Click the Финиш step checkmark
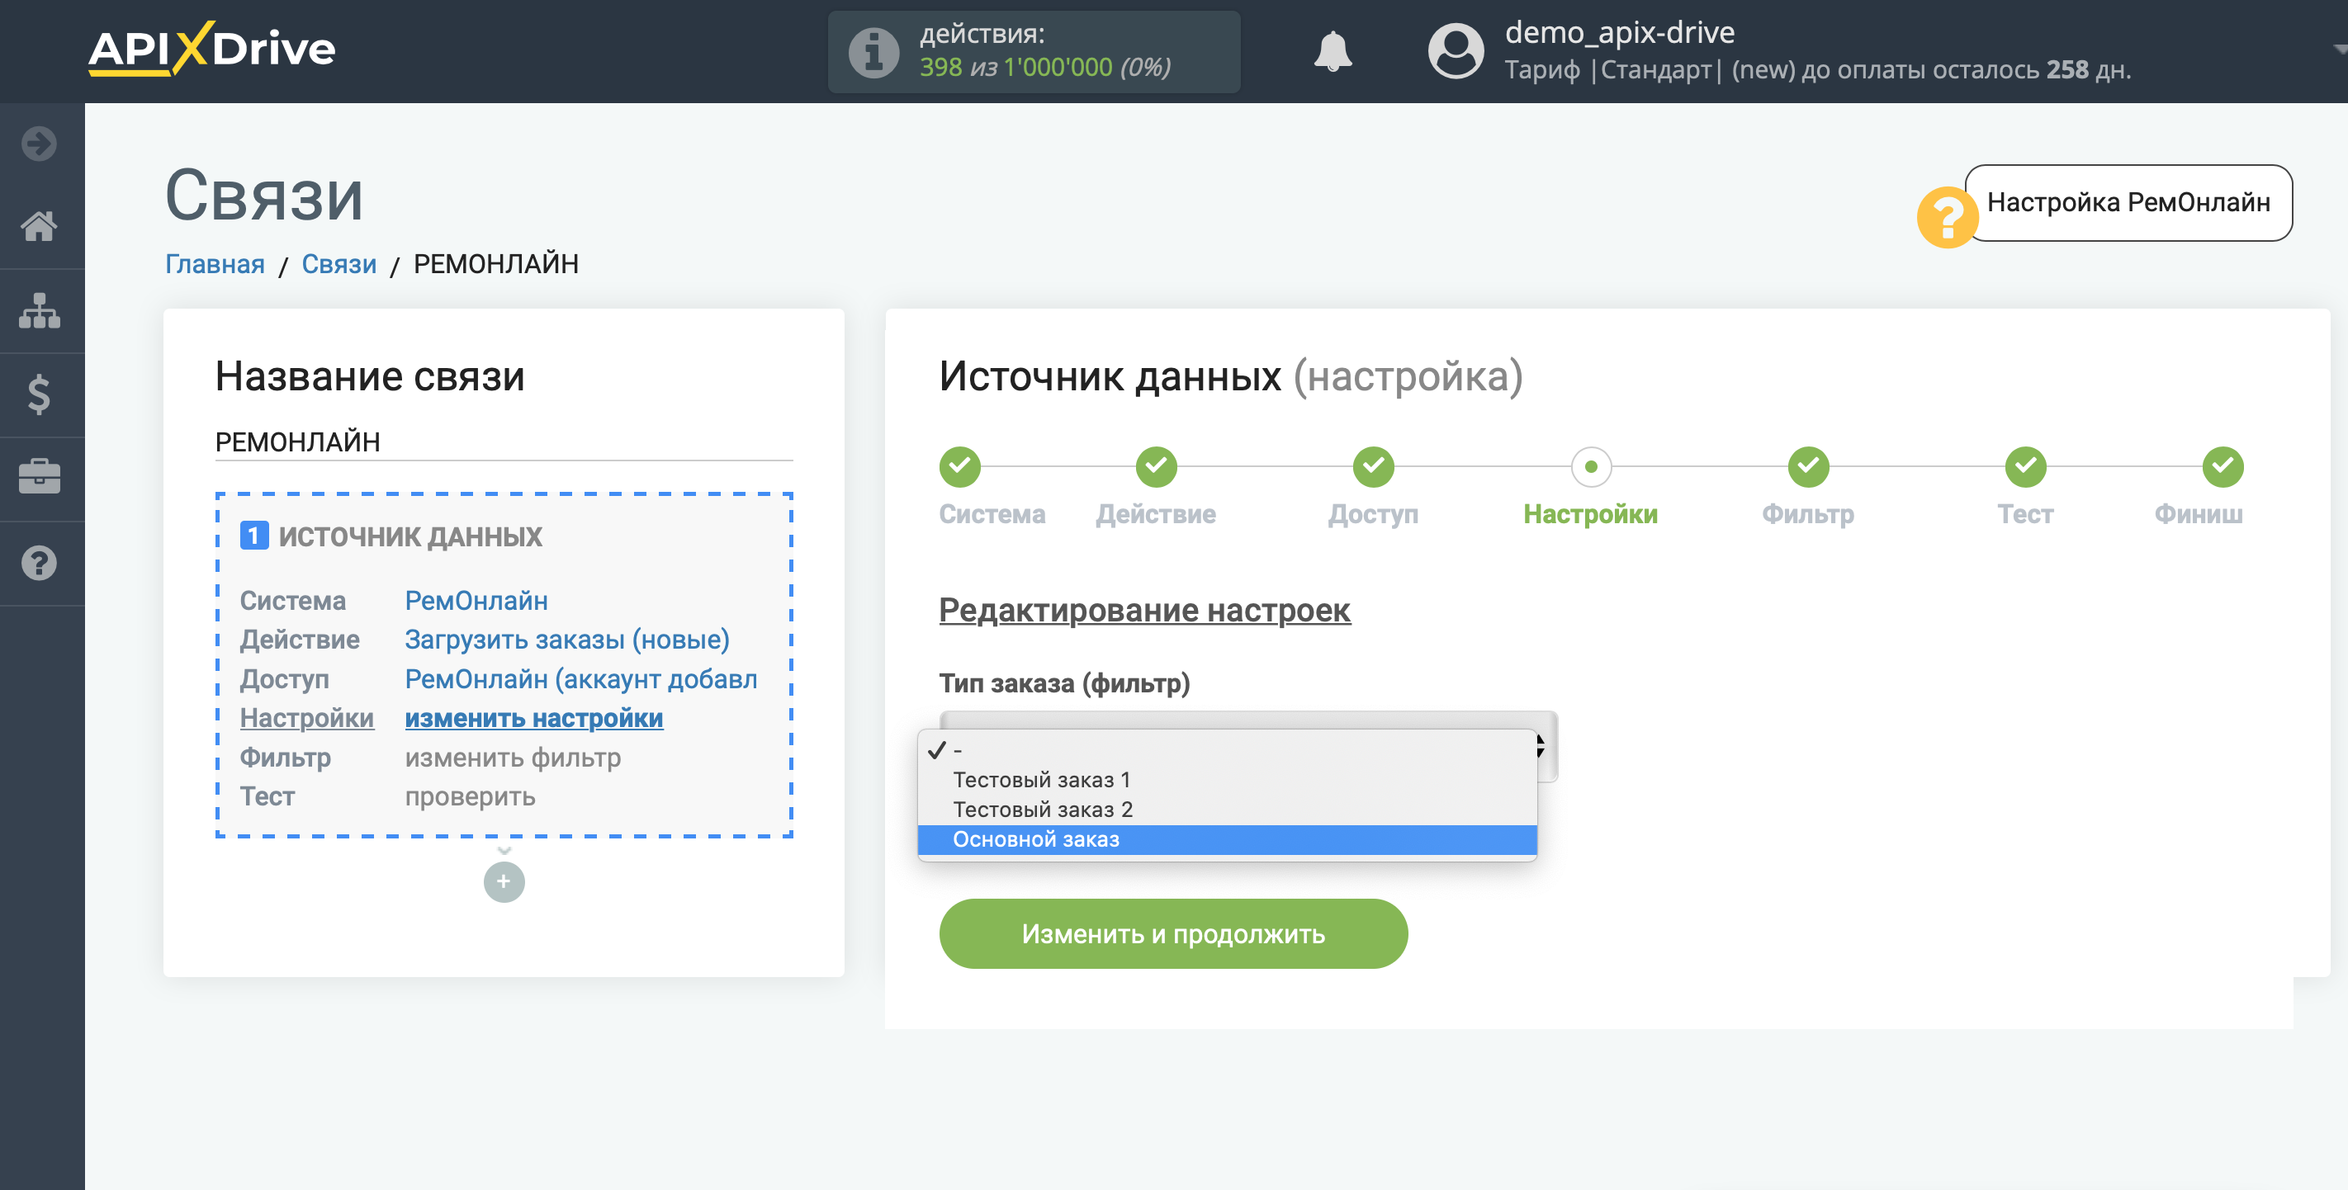The image size is (2348, 1190). point(2223,466)
